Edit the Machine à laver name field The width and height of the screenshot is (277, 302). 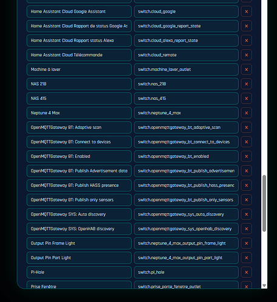pos(79,70)
